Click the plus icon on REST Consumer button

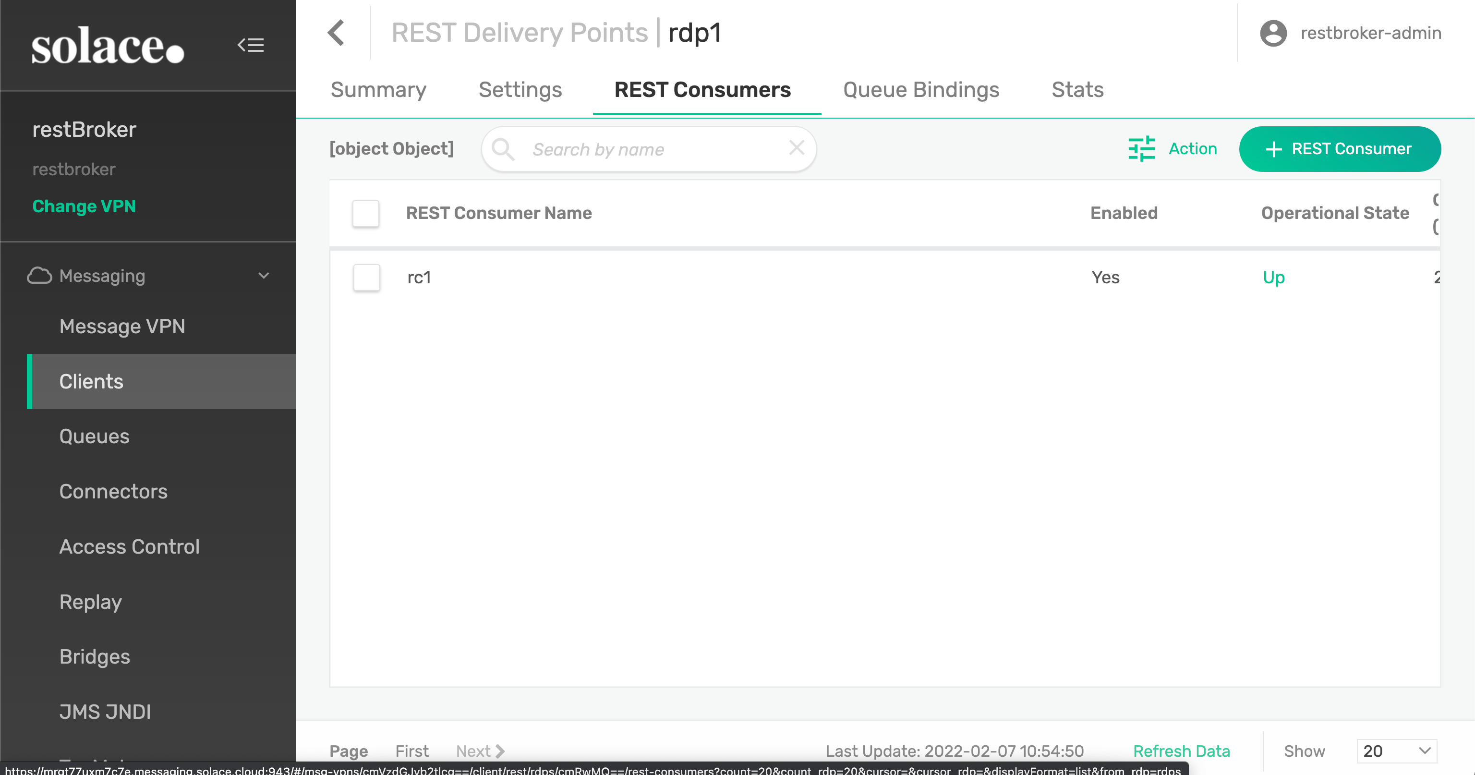click(x=1273, y=149)
